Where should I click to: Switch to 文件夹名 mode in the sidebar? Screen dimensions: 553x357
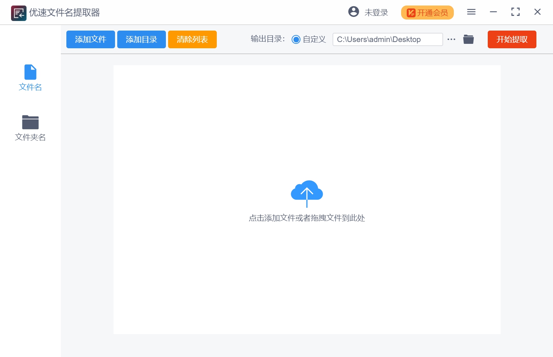click(30, 128)
